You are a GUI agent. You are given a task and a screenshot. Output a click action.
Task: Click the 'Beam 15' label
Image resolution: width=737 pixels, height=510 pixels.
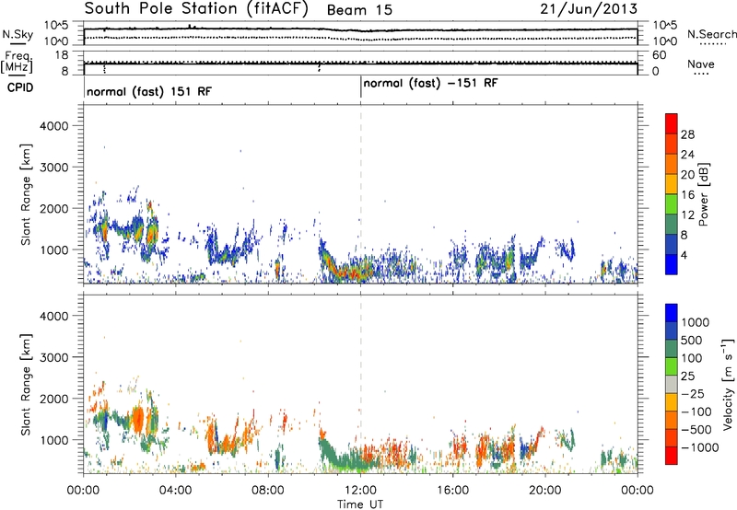(359, 10)
